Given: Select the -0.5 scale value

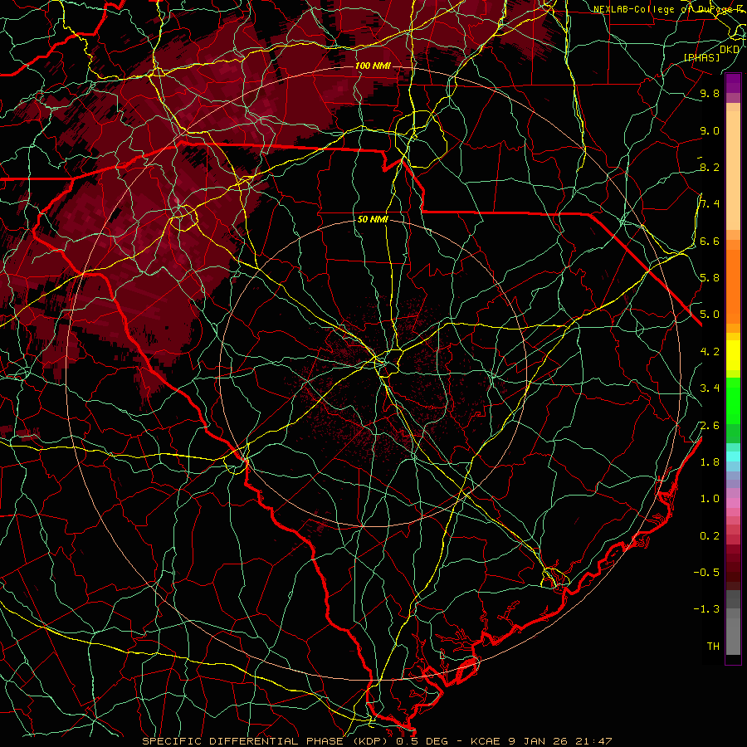Looking at the screenshot, I should pos(706,573).
